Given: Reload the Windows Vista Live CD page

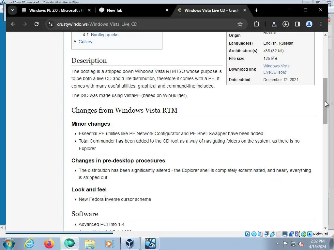Looking at the screenshot, I should [37, 24].
